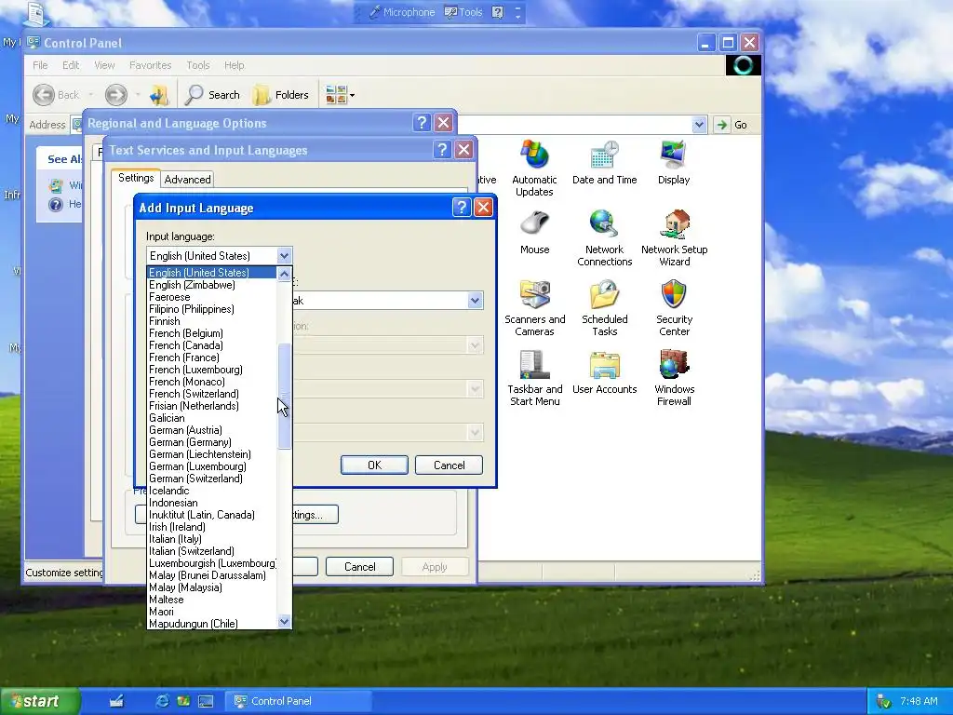Click the Go button beside address bar

coord(732,125)
